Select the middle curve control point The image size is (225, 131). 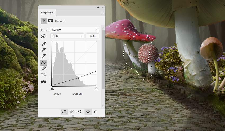click(78, 78)
